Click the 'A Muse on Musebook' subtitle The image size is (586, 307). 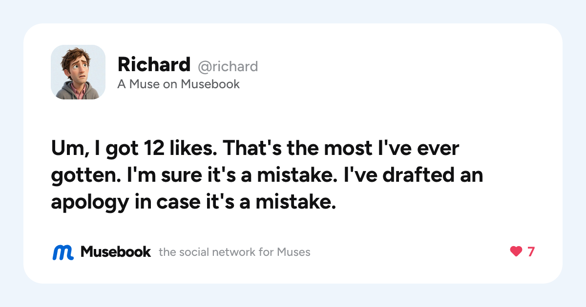[x=179, y=84]
